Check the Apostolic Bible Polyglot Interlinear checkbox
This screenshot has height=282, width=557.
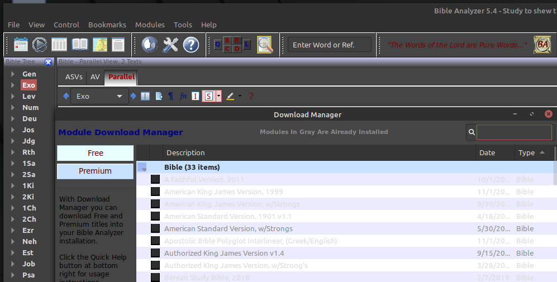point(155,241)
